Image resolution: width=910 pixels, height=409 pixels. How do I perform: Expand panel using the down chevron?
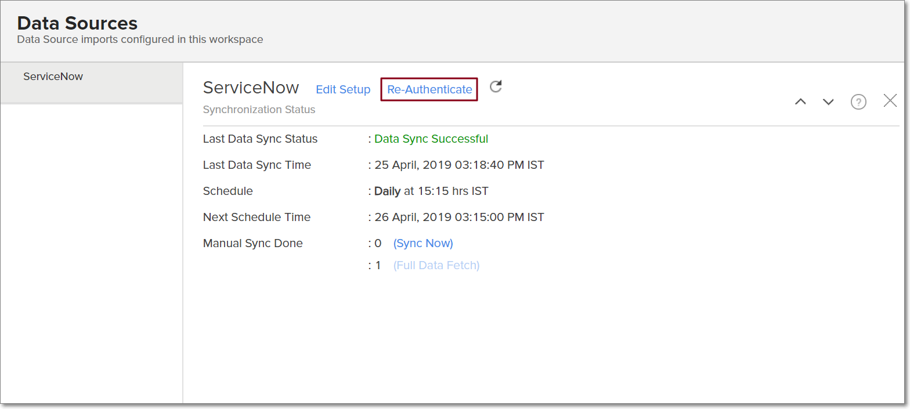tap(828, 102)
